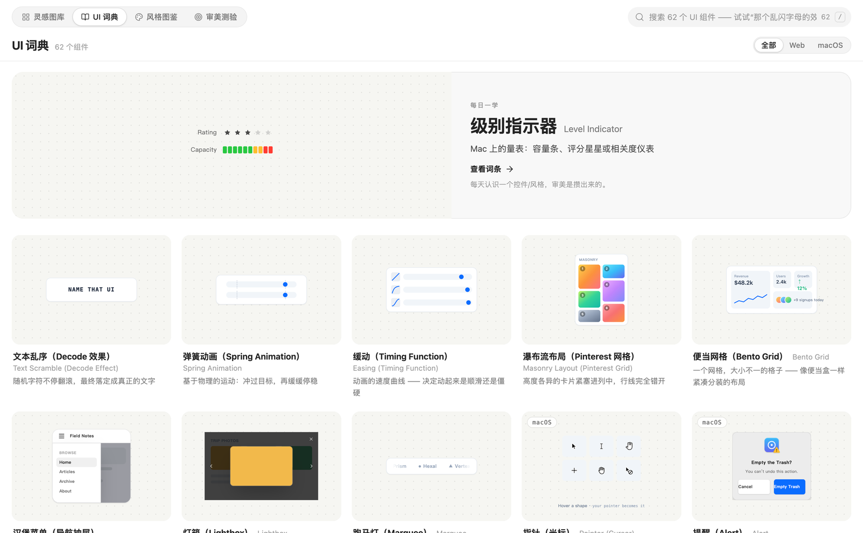Select the UI 词典 tab
This screenshot has height=533, width=863.
(100, 17)
